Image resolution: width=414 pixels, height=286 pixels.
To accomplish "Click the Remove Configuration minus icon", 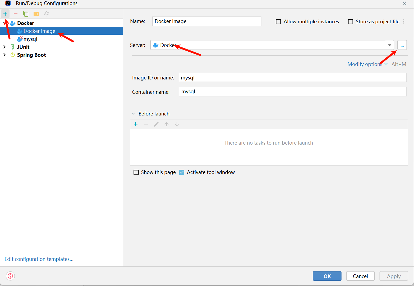I will (x=16, y=14).
